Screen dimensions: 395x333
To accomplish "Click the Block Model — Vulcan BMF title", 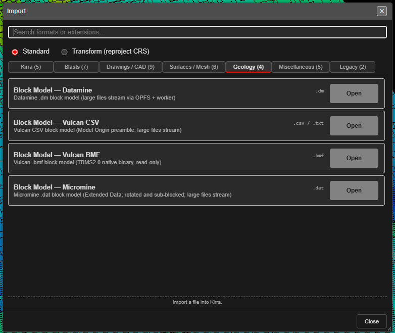I will pos(57,155).
